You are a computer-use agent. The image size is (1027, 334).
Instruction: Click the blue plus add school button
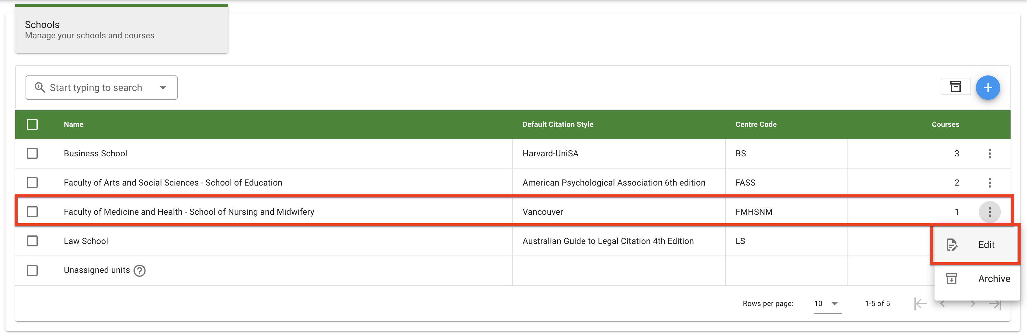click(x=987, y=88)
